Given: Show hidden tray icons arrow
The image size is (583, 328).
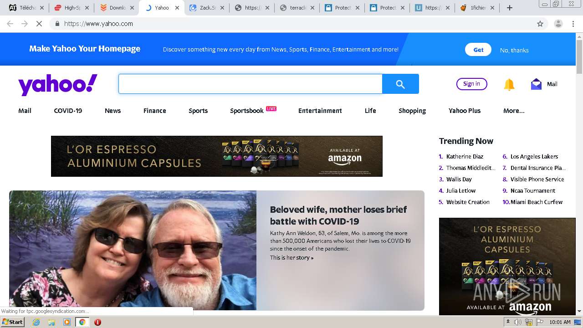Looking at the screenshot, I should tap(508, 322).
